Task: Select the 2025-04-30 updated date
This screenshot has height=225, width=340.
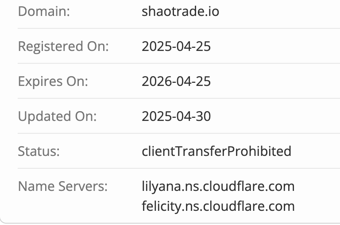Action: [176, 116]
